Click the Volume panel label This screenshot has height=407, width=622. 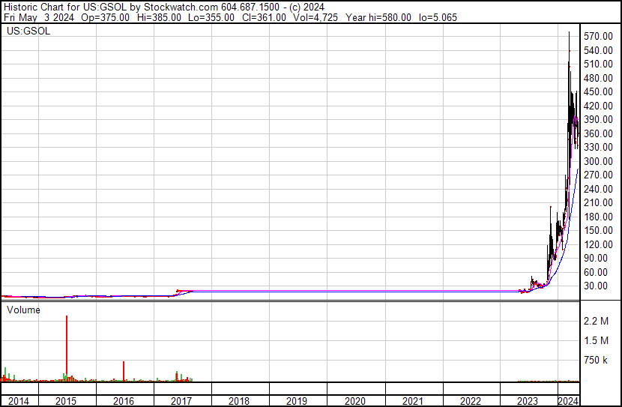click(23, 310)
